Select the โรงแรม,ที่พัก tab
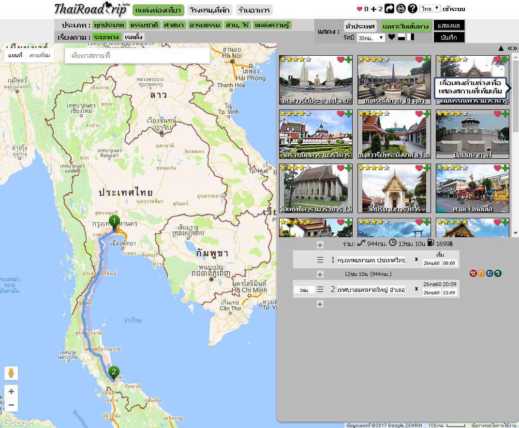This screenshot has height=428, width=519. 210,10
